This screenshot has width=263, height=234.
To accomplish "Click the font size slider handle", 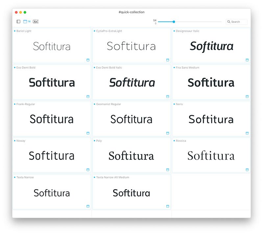I will tap(174, 22).
